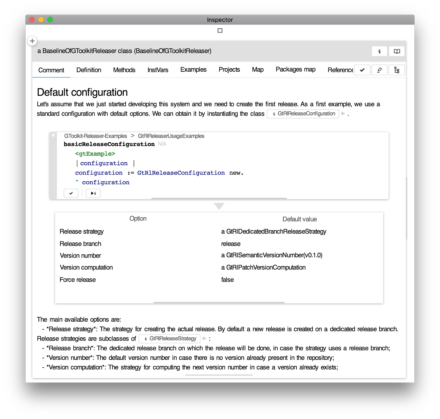Click the plus add-pane button
440x419 pixels.
click(x=32, y=41)
